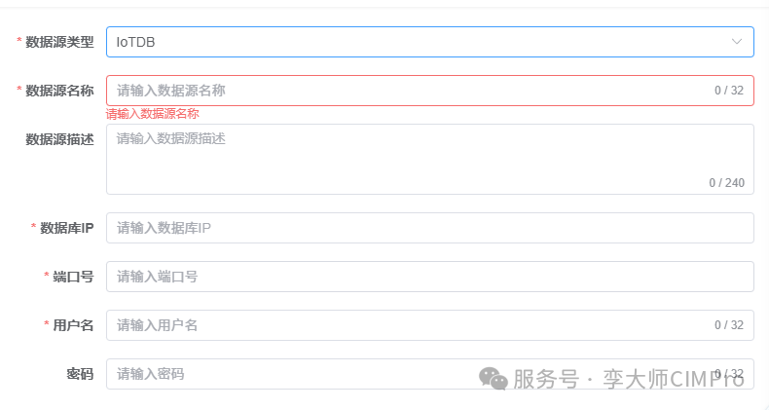Select the 数据源描述 label text
The width and height of the screenshot is (769, 410).
click(x=59, y=140)
